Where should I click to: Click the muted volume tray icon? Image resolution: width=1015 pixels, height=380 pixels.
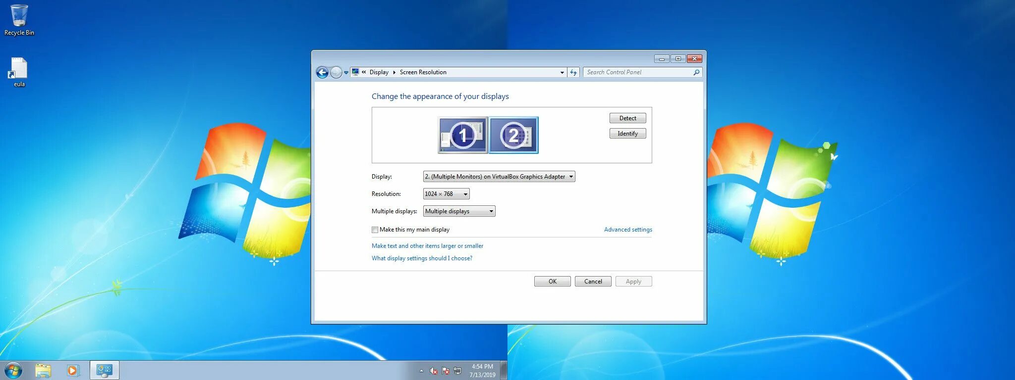tap(434, 371)
